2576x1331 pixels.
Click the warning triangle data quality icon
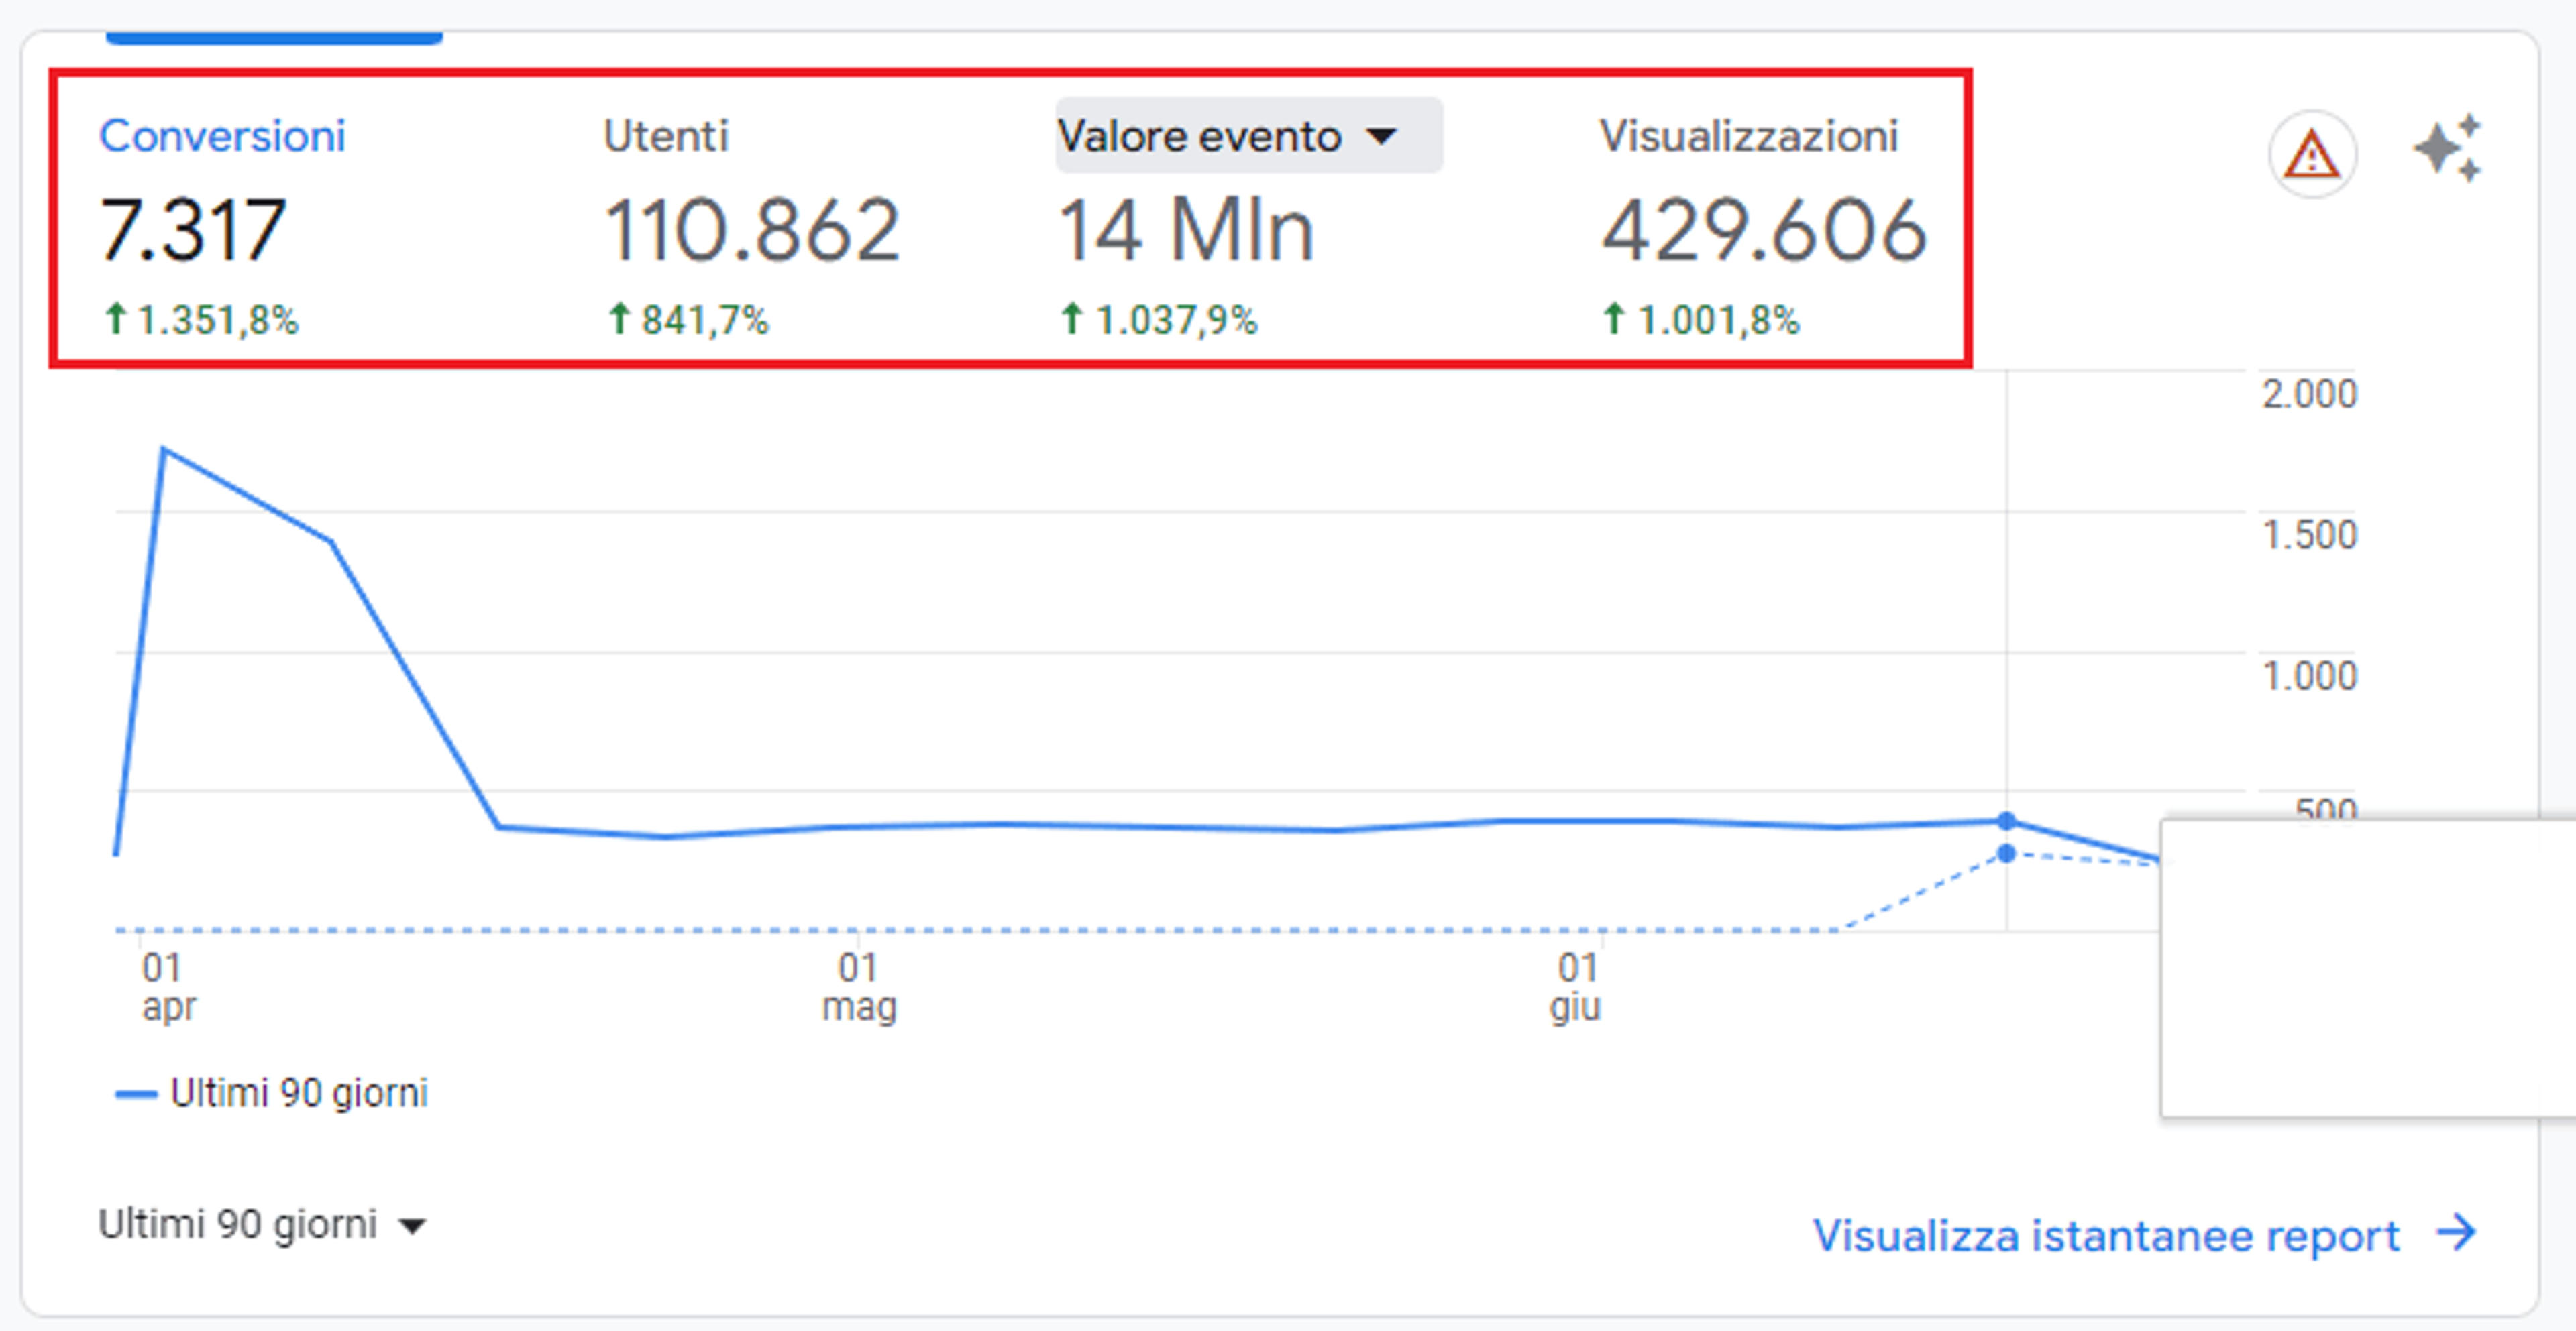(2312, 155)
